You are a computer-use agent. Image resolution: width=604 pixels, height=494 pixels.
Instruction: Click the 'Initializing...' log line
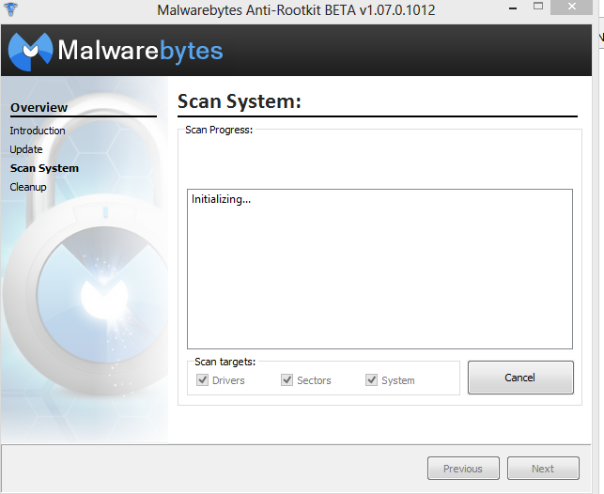pos(221,199)
